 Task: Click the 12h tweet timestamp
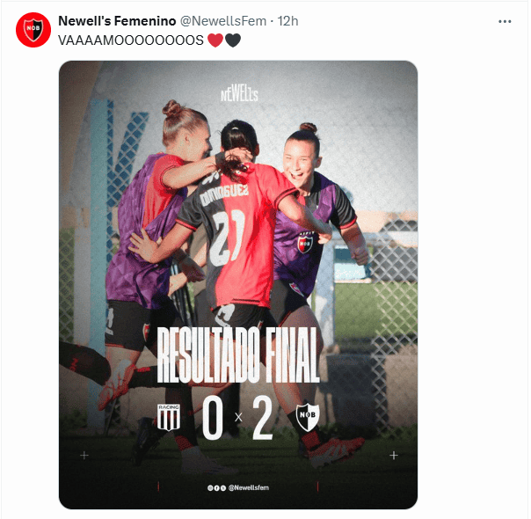287,21
